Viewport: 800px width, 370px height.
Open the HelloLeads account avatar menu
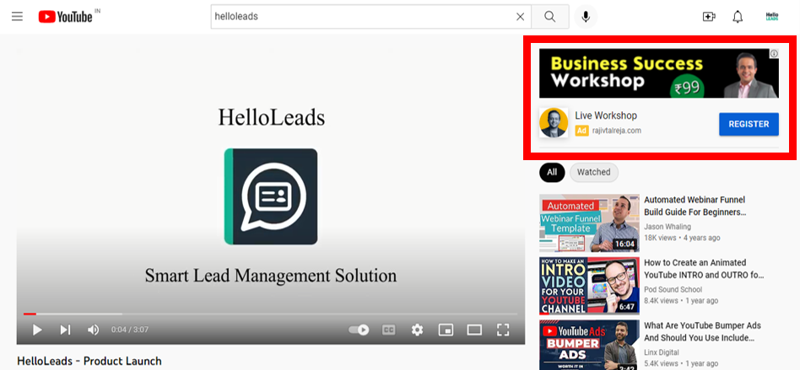pos(772,17)
